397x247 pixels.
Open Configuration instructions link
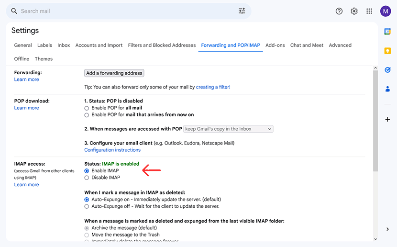[112, 150]
